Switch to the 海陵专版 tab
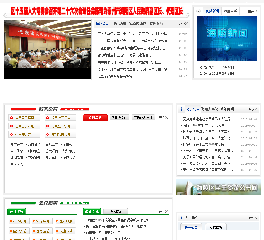Viewport: 264px width, 240px height. click(230, 11)
